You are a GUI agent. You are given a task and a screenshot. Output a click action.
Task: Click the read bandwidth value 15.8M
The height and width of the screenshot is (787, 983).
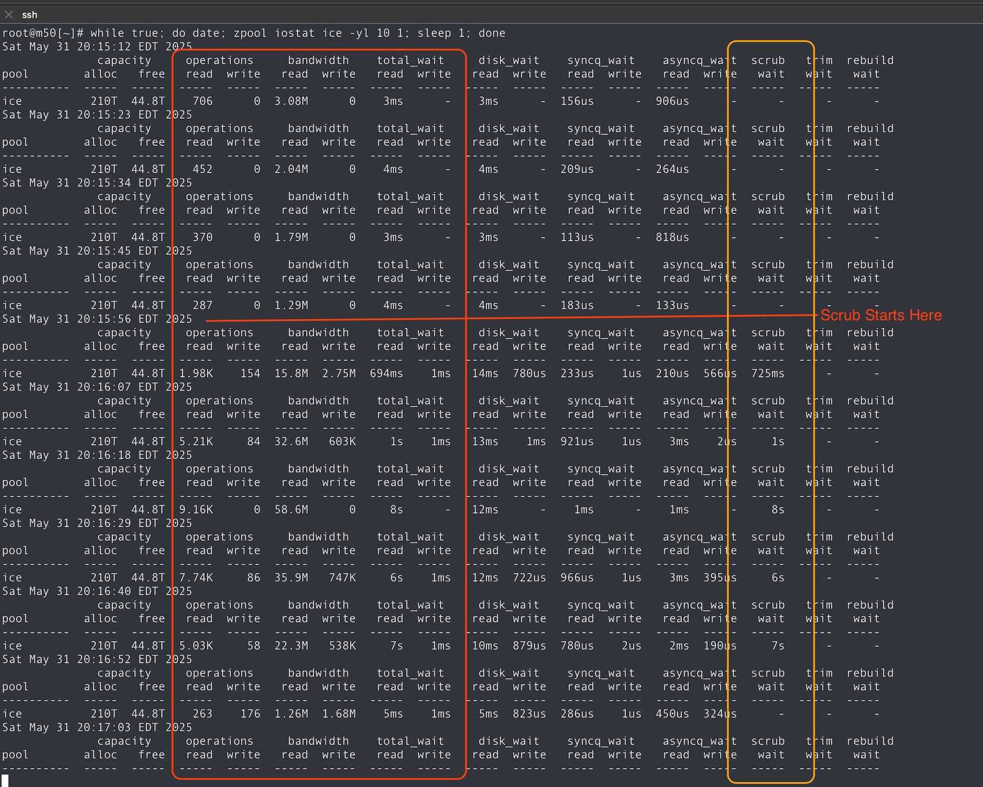point(291,374)
